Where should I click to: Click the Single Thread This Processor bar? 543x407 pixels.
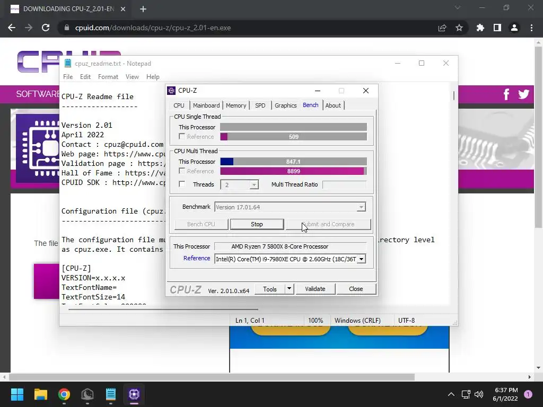tap(293, 127)
